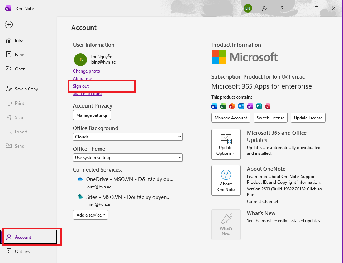Click the Change photo link

[x=87, y=71]
